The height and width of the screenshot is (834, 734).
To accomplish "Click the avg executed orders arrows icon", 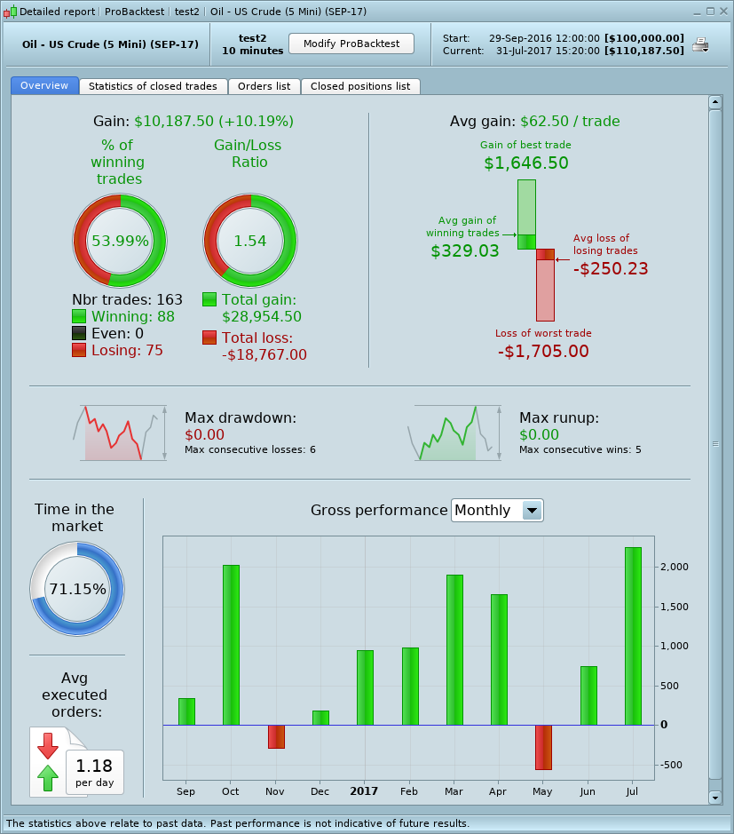I will (48, 762).
